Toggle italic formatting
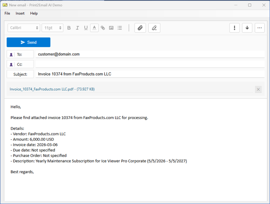 pyautogui.click(x=77, y=28)
